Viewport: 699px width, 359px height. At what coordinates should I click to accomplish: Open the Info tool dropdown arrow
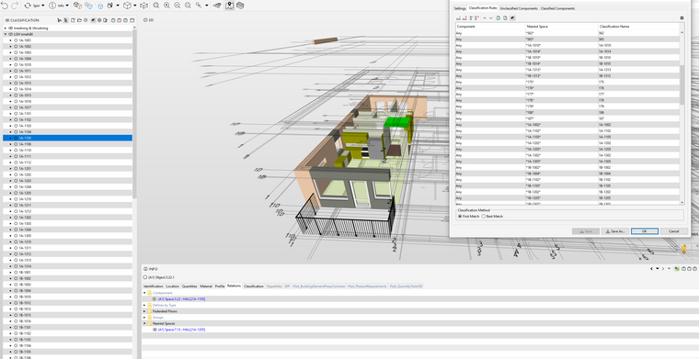coord(67,6)
